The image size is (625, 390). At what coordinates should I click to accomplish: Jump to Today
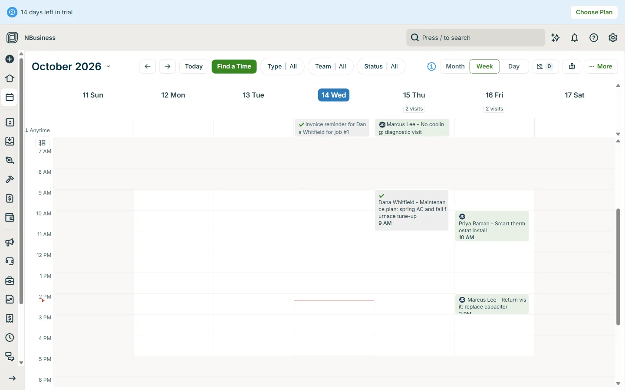194,66
